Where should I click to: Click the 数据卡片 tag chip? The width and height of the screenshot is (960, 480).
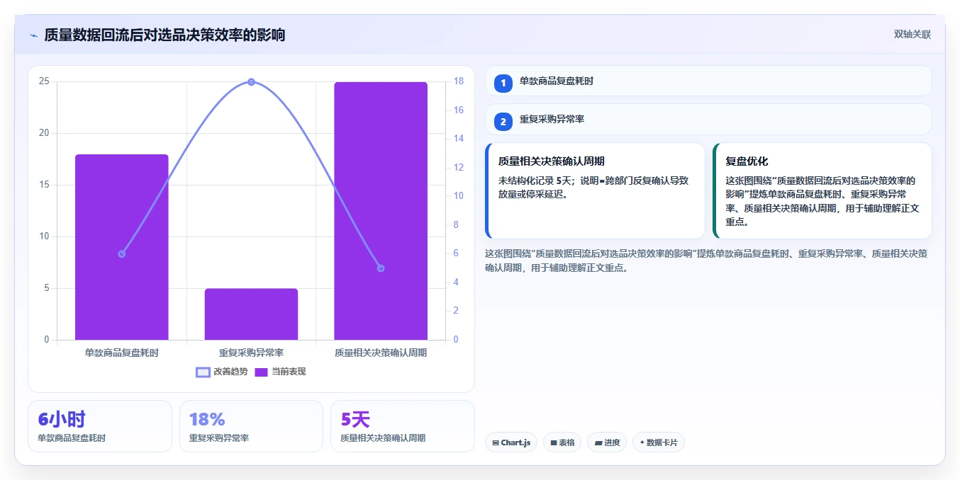[x=659, y=442]
